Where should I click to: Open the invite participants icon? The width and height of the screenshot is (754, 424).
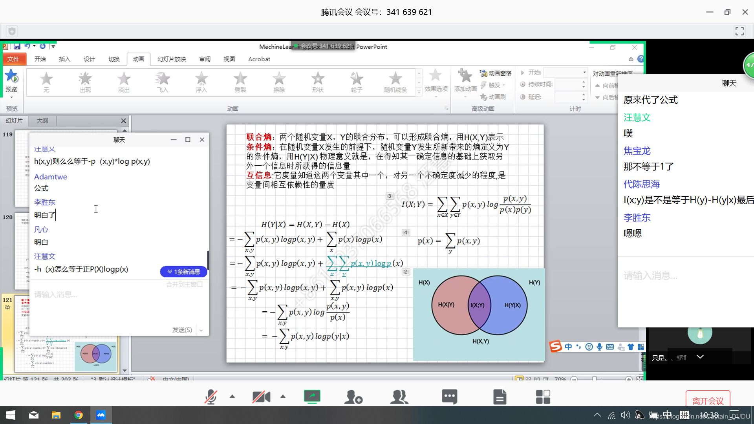tap(353, 397)
